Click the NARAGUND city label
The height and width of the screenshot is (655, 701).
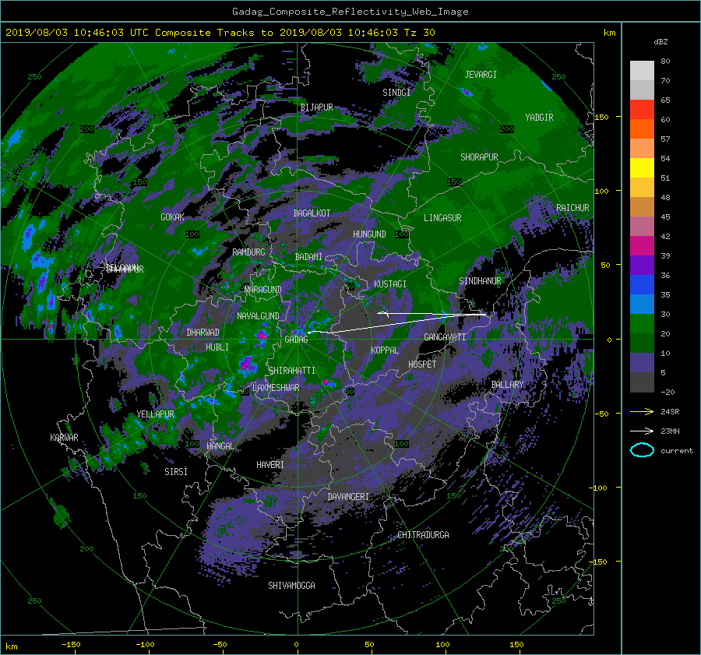(x=263, y=289)
